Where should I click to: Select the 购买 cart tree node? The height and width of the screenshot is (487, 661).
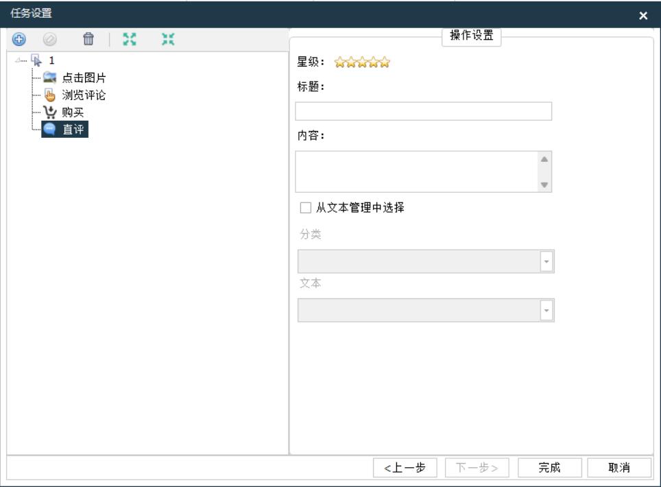[x=73, y=112]
